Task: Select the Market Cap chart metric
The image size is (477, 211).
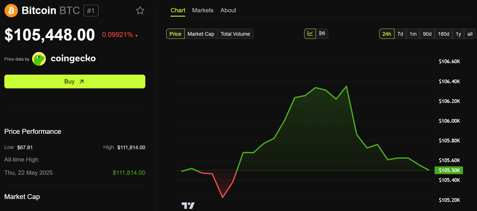Action: [201, 34]
